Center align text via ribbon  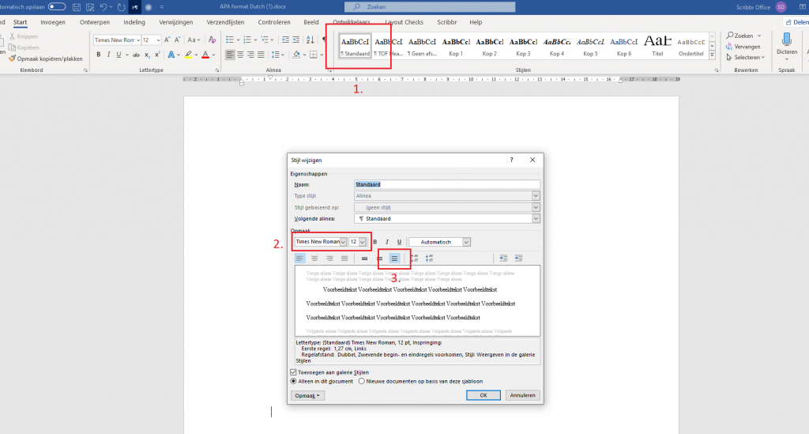[x=240, y=55]
